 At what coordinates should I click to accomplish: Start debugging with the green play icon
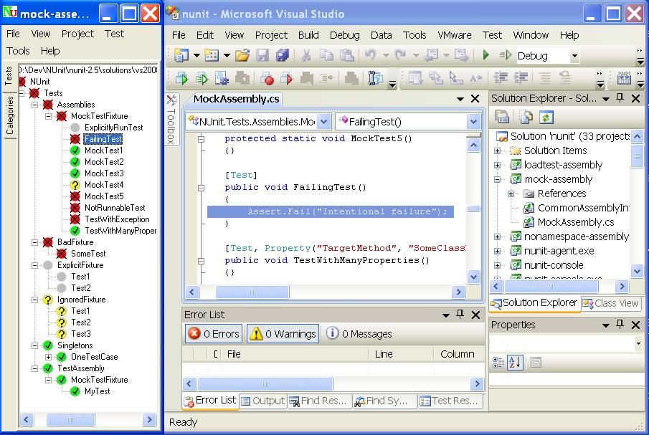click(486, 54)
